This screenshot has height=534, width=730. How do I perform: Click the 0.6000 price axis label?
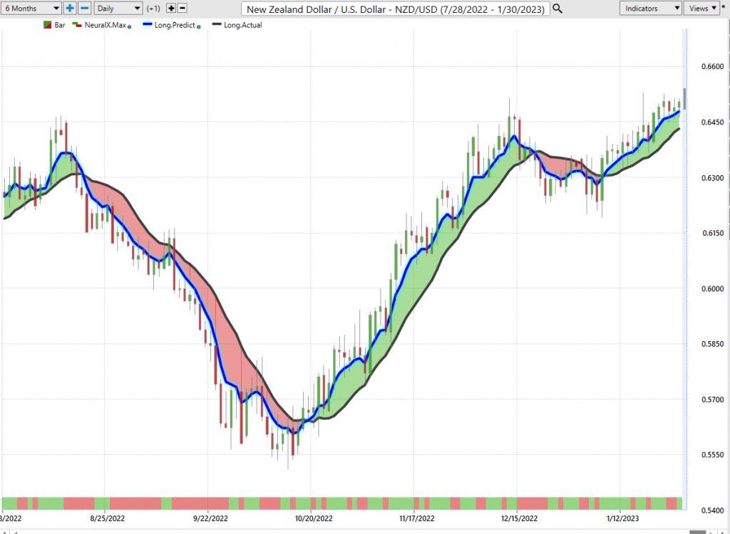(712, 289)
